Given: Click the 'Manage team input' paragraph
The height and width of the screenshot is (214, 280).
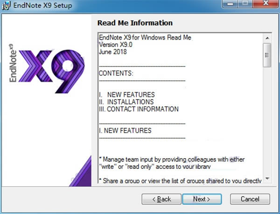Looking at the screenshot, I should 172,163.
